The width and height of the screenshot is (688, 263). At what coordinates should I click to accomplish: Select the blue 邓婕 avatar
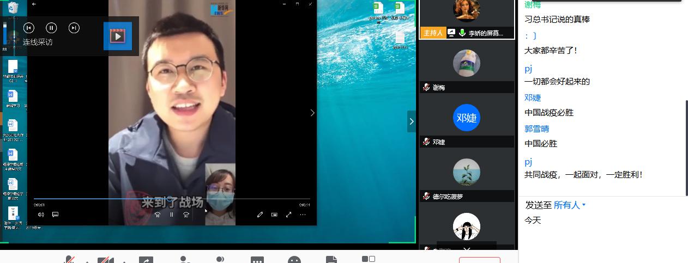467,118
